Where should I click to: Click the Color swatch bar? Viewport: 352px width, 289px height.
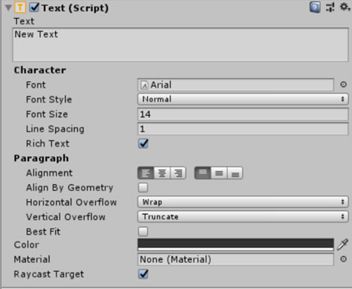(x=235, y=244)
